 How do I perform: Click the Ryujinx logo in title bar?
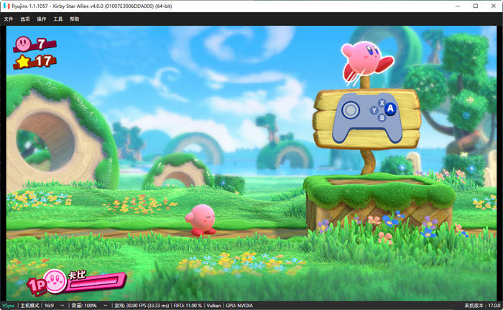click(6, 6)
